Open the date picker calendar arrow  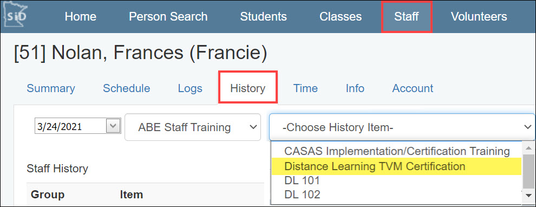(113, 127)
